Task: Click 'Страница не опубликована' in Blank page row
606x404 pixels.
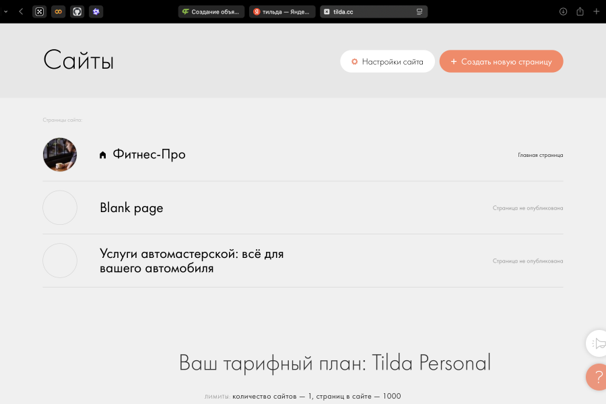Action: [x=527, y=208]
